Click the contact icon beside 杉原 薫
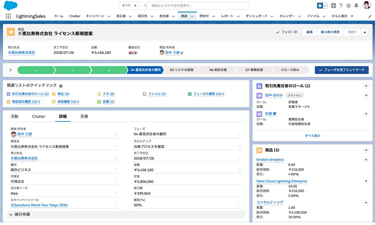Screen dimensions: 375x225 [259, 114]
